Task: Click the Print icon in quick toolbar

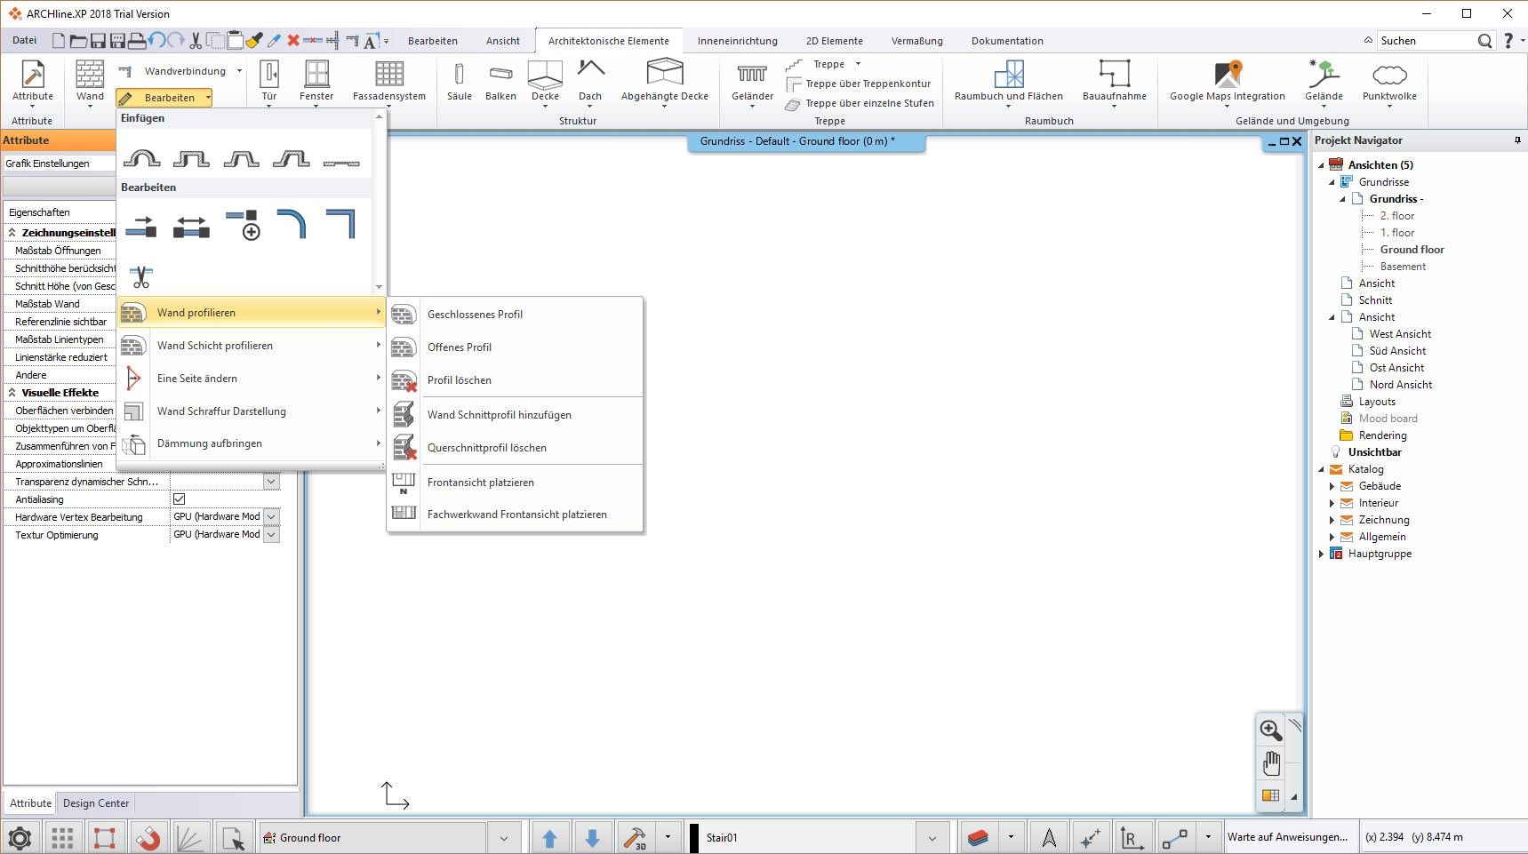Action: click(137, 41)
